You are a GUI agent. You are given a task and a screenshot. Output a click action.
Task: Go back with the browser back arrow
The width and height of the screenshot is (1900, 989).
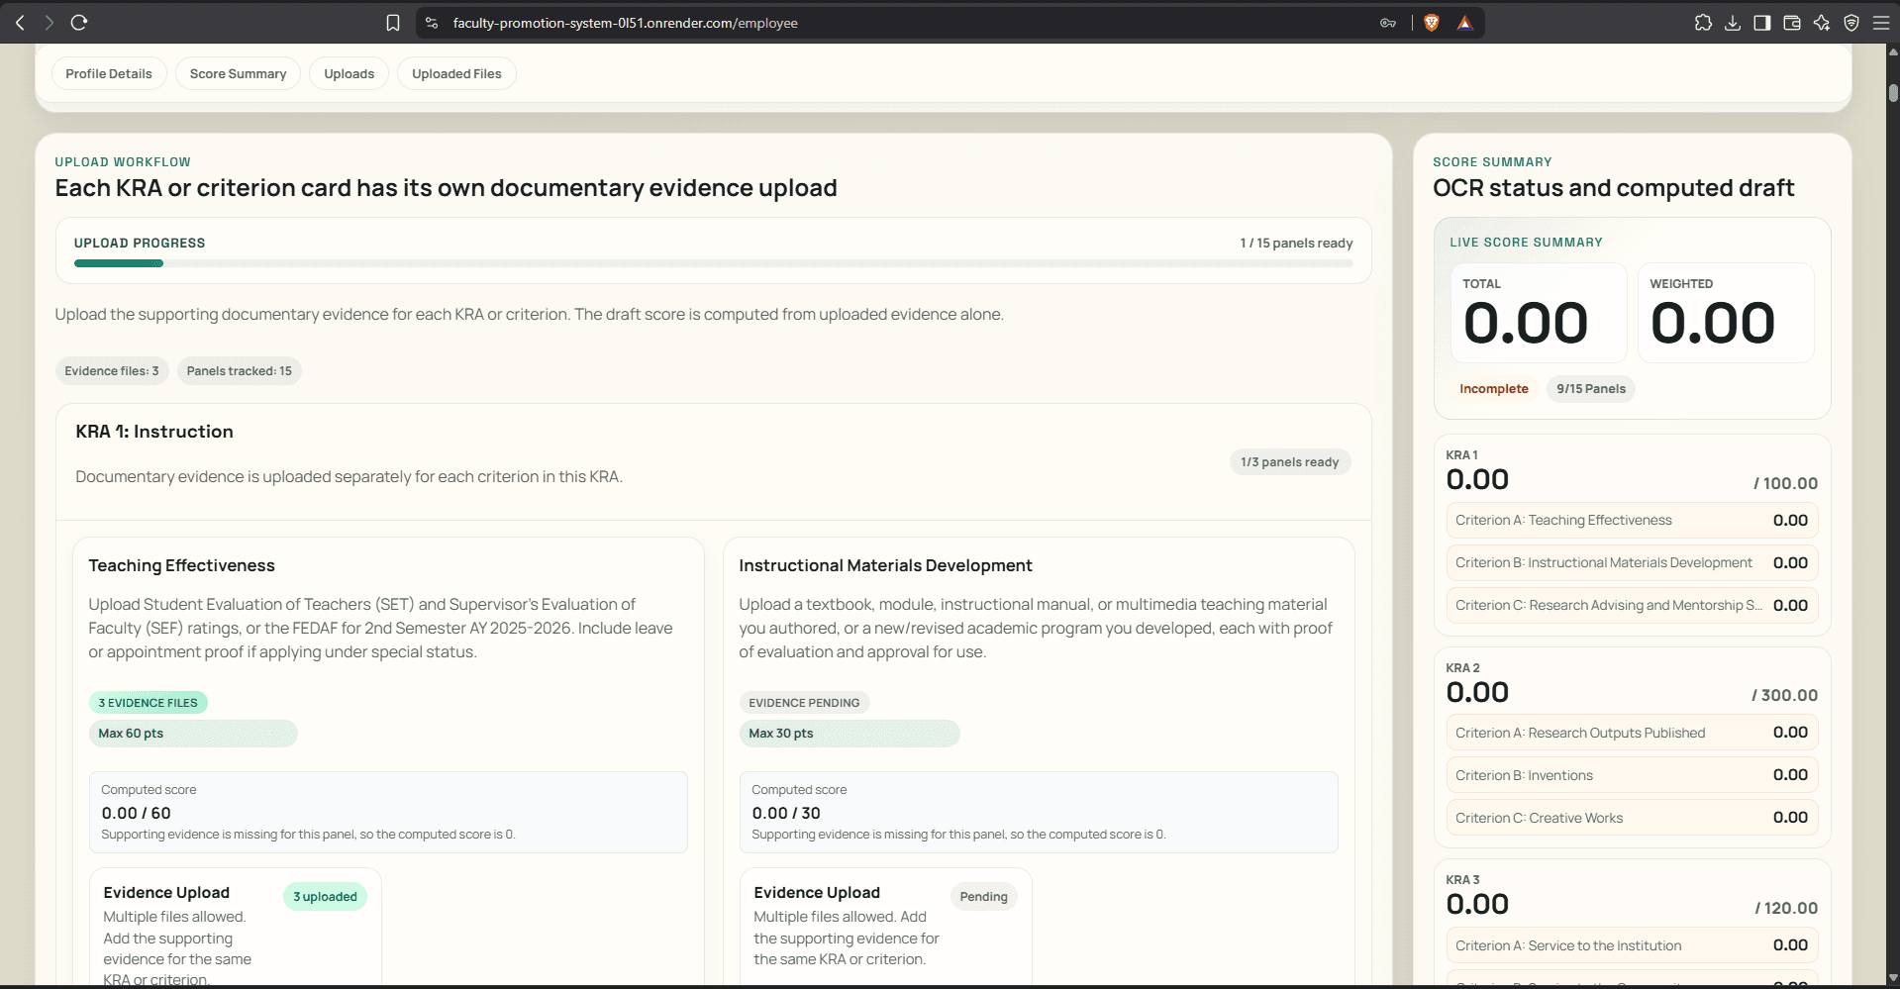(20, 23)
